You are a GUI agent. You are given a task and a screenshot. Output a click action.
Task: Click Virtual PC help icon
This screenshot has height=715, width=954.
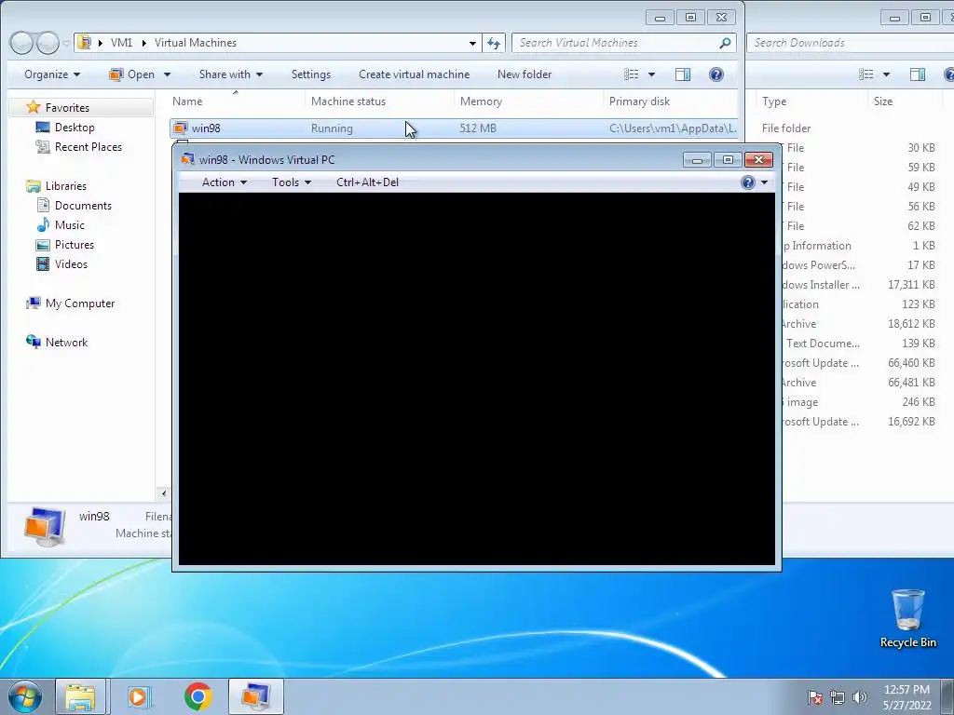748,182
